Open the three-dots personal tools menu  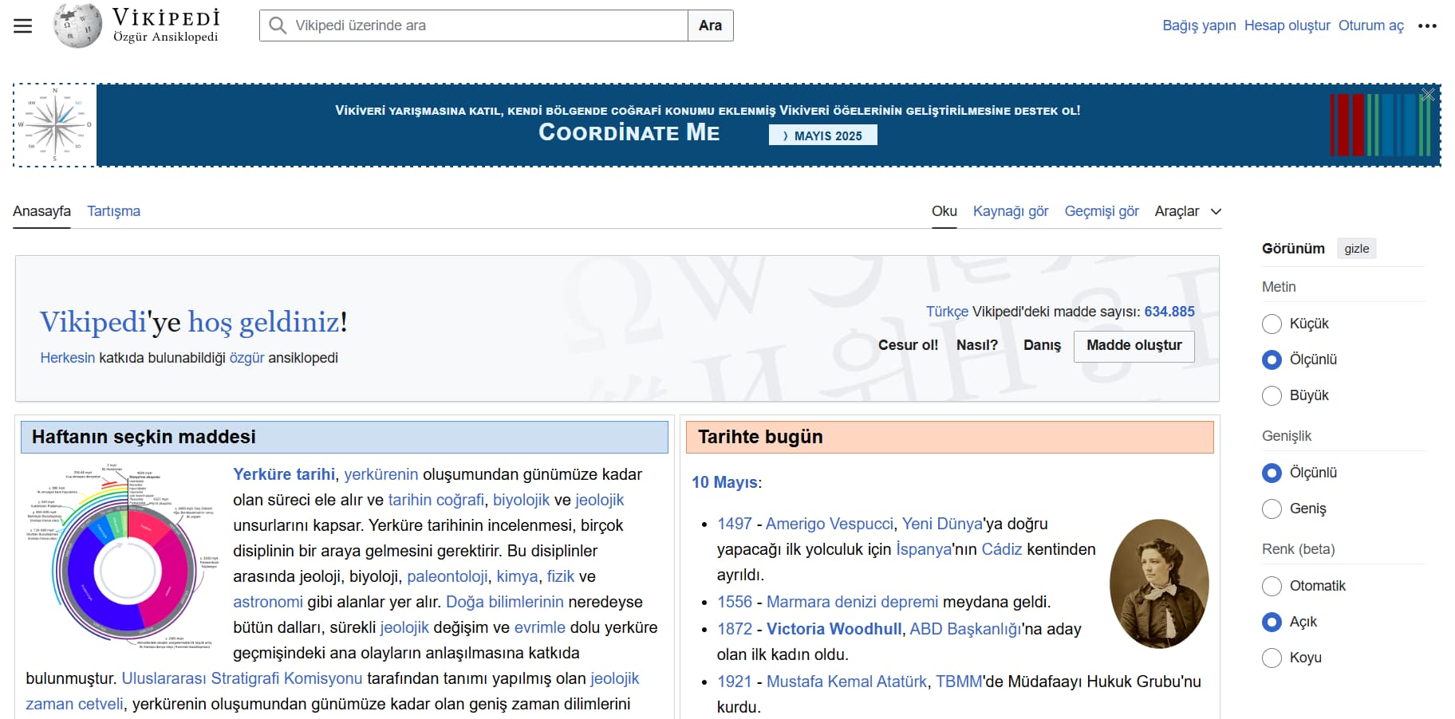(1427, 26)
